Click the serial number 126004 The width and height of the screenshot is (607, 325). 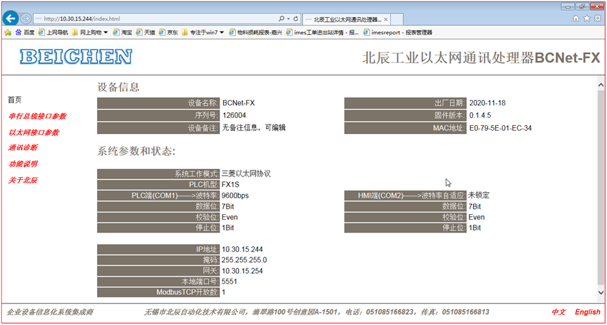[234, 116]
